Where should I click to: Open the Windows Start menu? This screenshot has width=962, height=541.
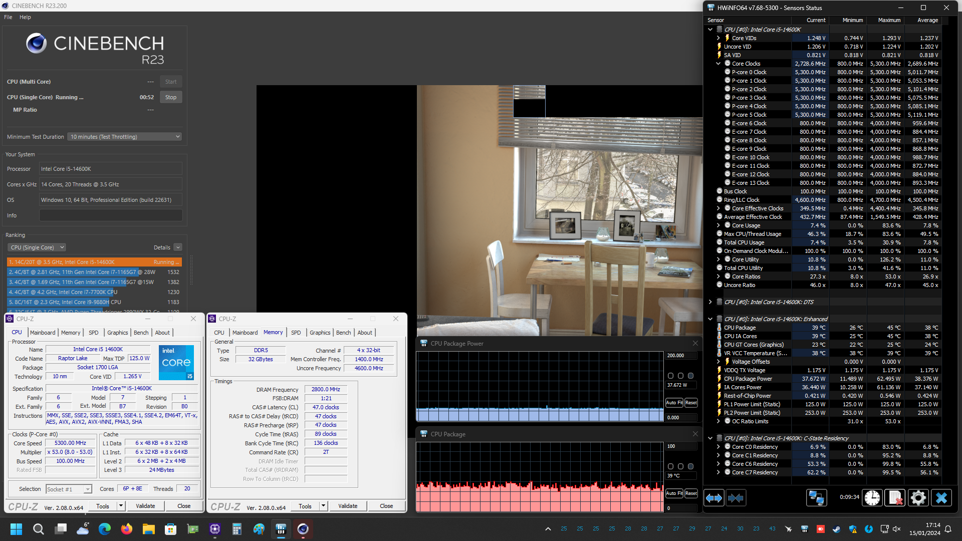[16, 529]
